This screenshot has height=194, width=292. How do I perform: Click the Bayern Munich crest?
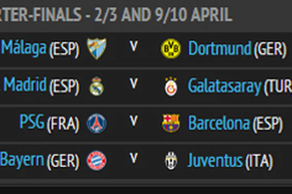click(96, 160)
